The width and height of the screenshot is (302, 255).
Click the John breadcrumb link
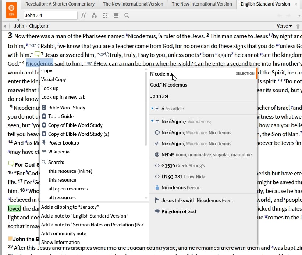pos(19,26)
